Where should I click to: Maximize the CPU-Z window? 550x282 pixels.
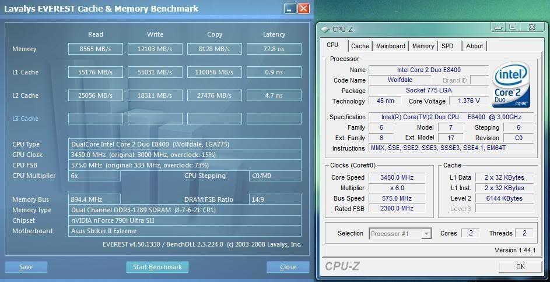coord(512,27)
